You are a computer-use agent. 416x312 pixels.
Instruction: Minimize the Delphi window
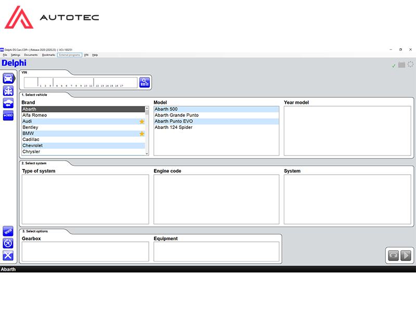click(x=391, y=49)
